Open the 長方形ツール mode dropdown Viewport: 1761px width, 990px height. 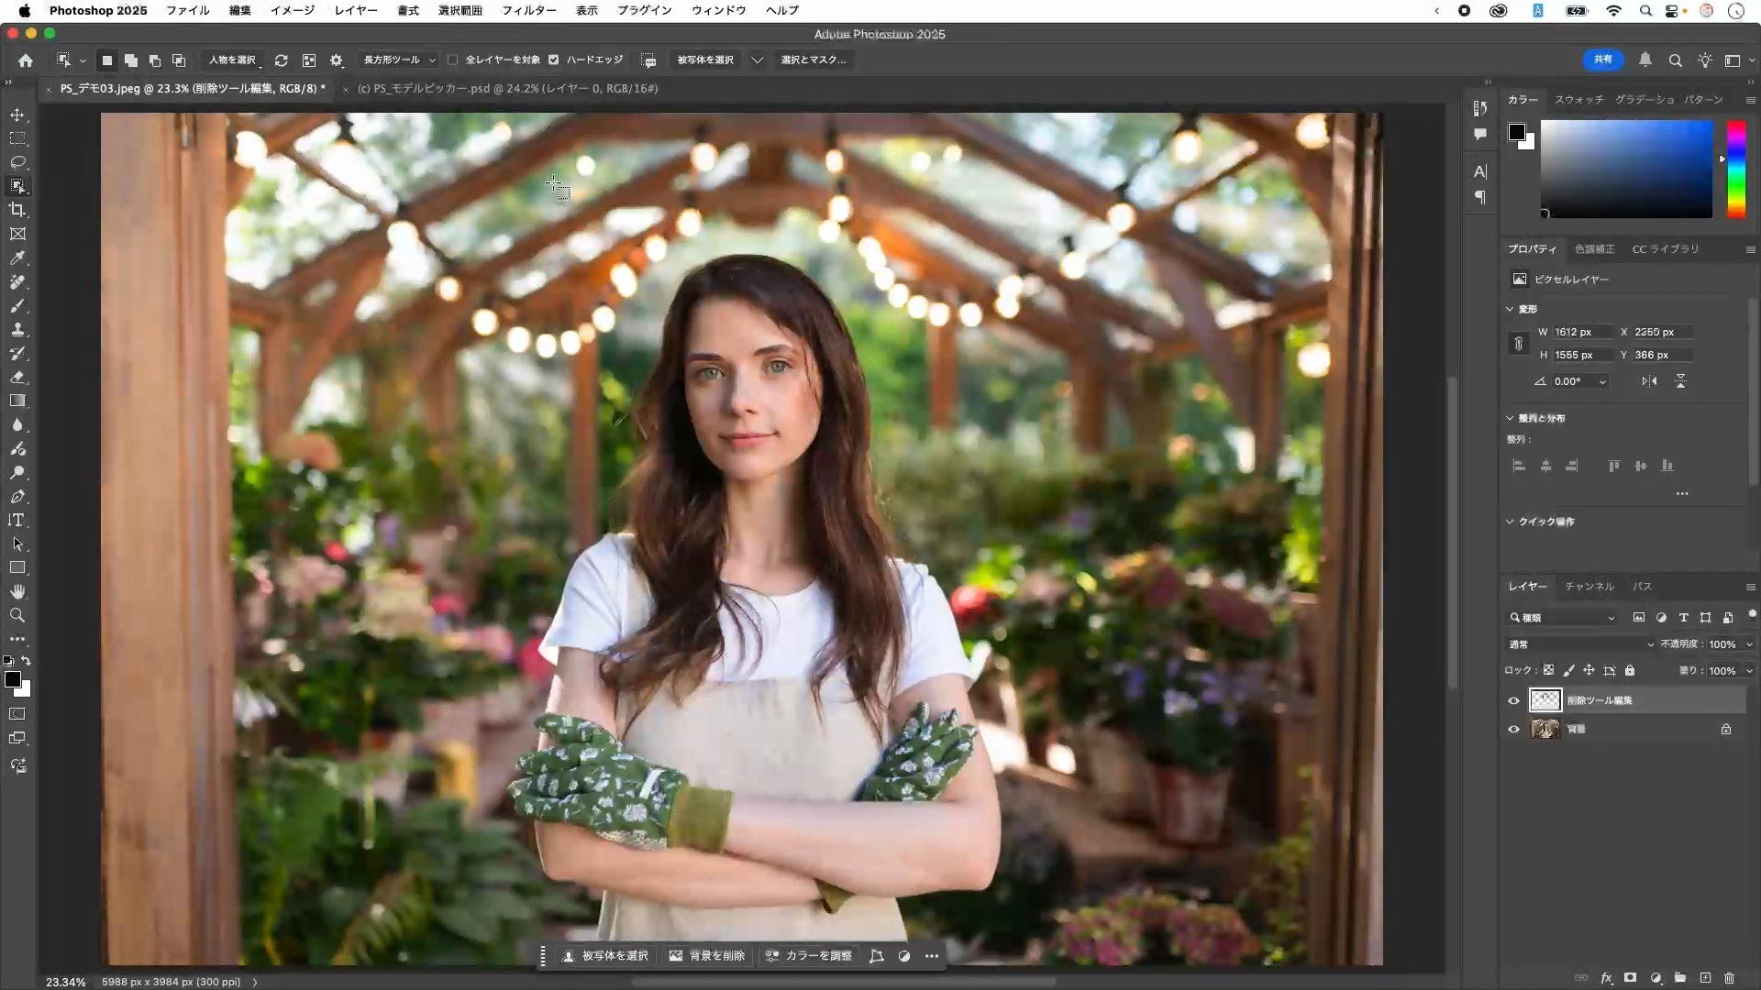coord(399,60)
